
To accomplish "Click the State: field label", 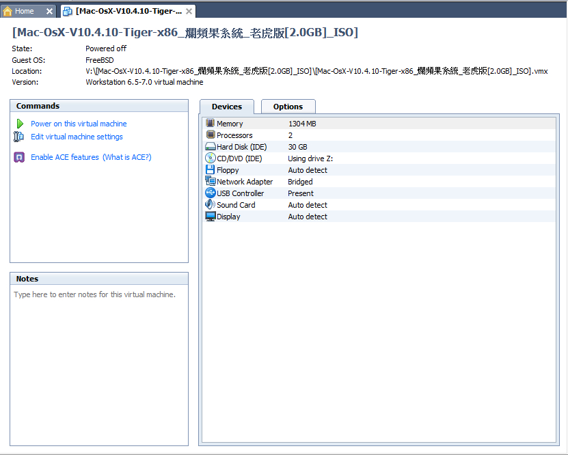I will [x=22, y=49].
